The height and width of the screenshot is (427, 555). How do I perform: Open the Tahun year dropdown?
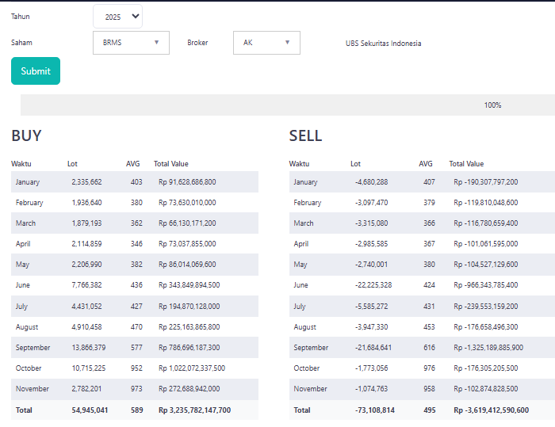pos(117,17)
